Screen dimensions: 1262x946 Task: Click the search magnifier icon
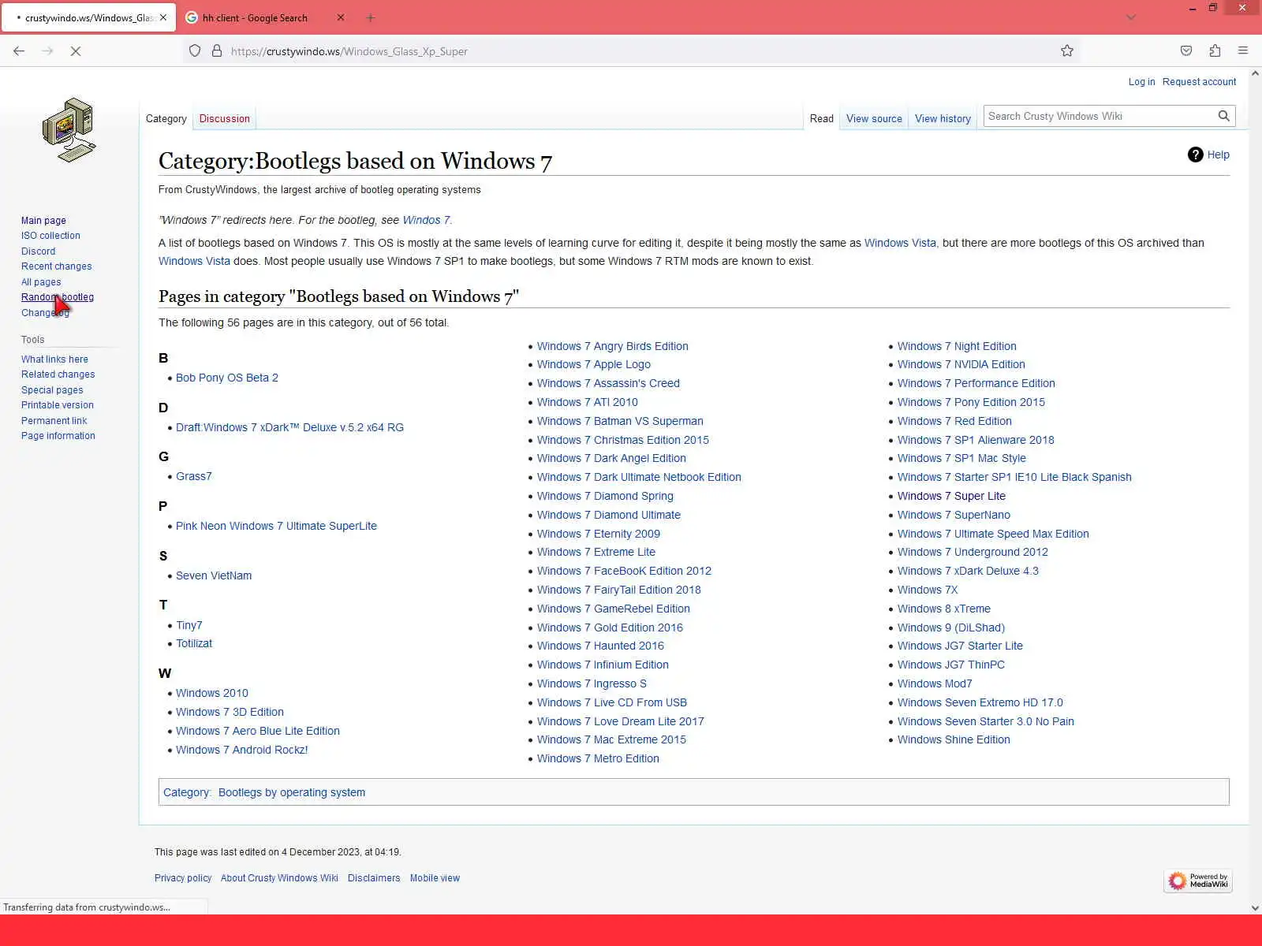[x=1223, y=116]
